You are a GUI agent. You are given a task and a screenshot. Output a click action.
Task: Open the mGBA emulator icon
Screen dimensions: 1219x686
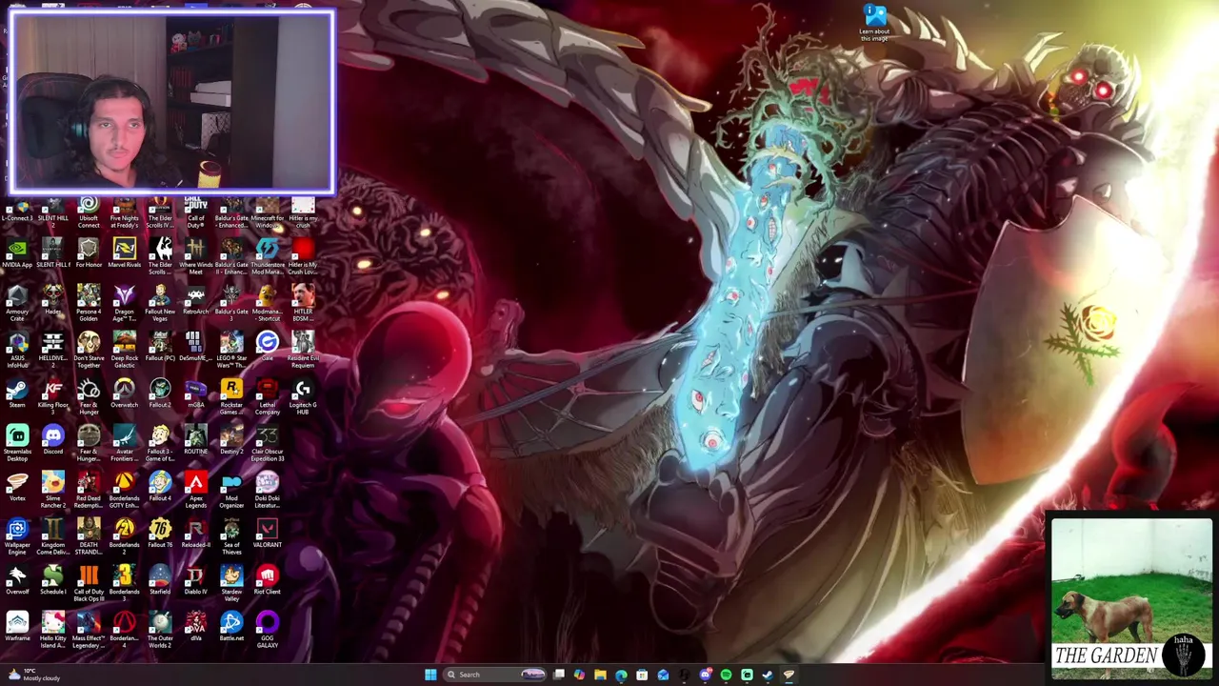(x=195, y=394)
